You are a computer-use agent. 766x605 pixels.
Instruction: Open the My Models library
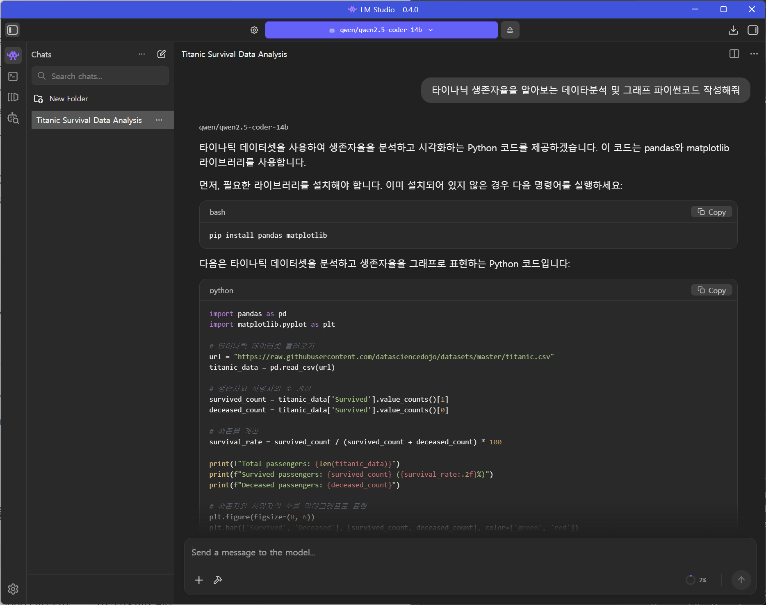pos(13,97)
